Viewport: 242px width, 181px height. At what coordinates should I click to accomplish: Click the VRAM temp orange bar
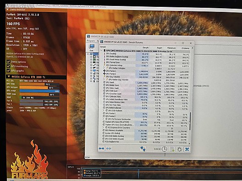pyautogui.click(x=34, y=94)
